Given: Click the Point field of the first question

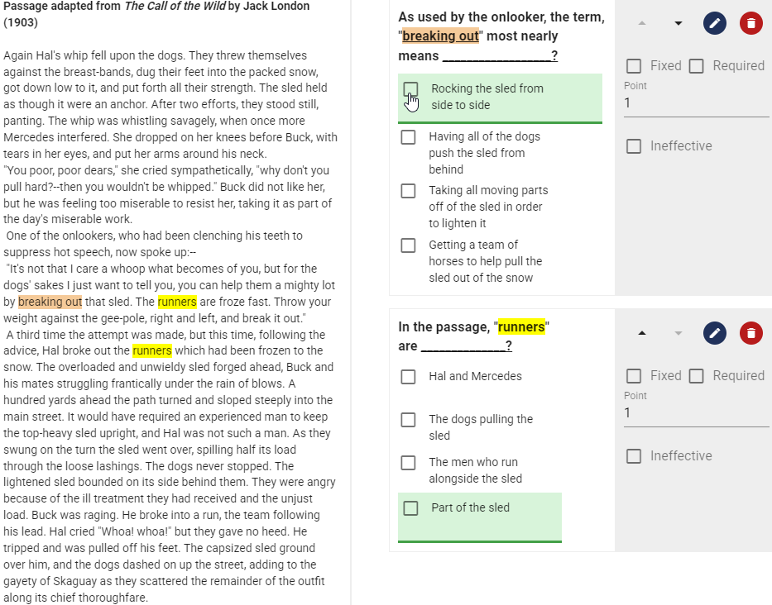Looking at the screenshot, I should point(696,103).
